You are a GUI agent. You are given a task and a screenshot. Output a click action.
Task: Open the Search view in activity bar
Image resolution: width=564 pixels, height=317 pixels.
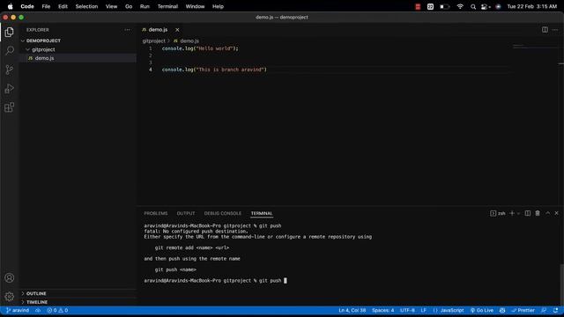(x=10, y=51)
